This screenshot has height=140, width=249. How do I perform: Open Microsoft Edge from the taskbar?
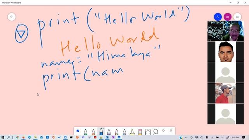[x=30, y=137]
